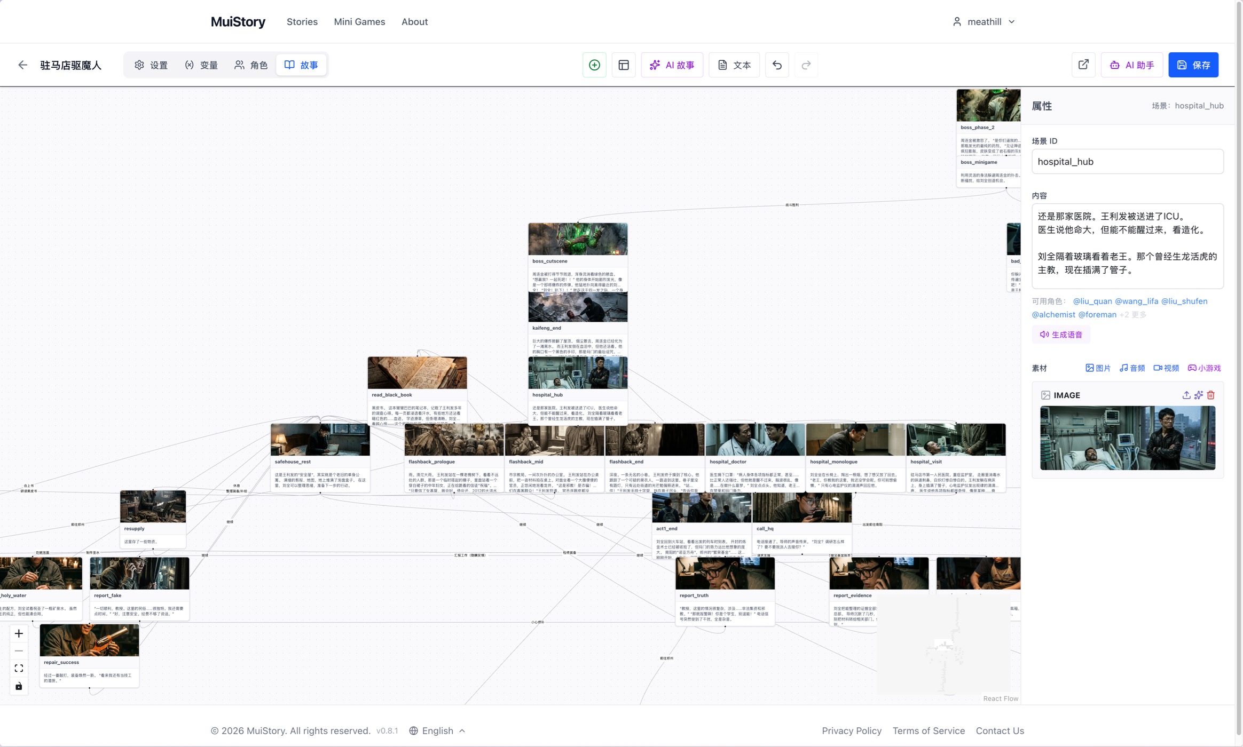Screen dimensions: 1243x747
Task: Switch to the 变量 tab
Action: 202,65
